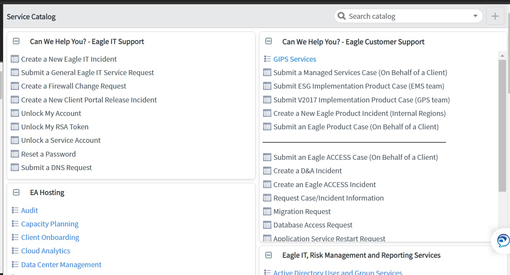Viewport: 510px width, 275px height.
Task: Click the icon beside Create a D&A Incident
Action: (x=267, y=170)
